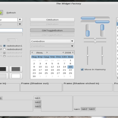Switch to tab1 in bottom-tab notebook

(77, 109)
